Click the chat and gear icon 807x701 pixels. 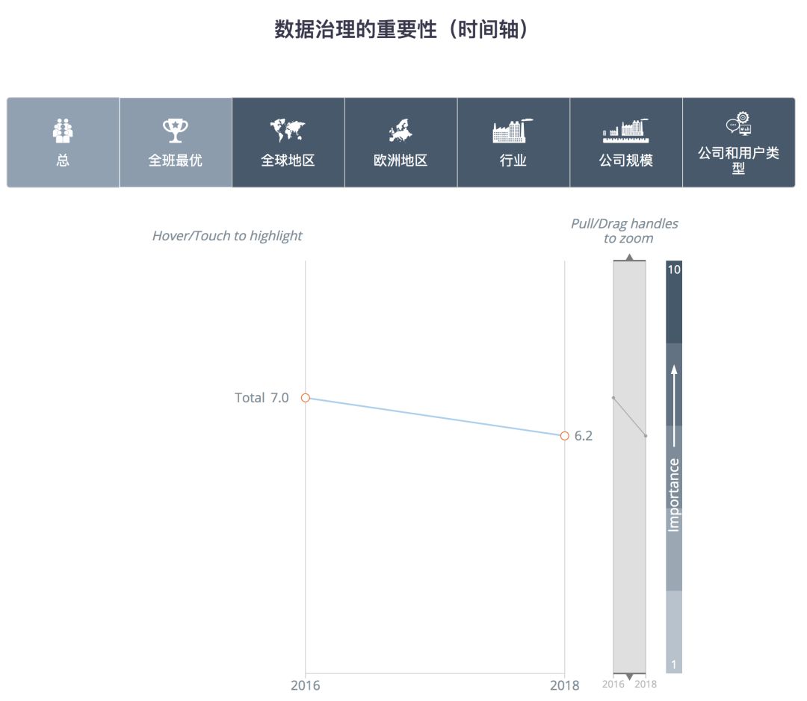pyautogui.click(x=738, y=124)
